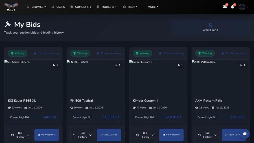Click the eye views icon on Kimber card

point(134,108)
